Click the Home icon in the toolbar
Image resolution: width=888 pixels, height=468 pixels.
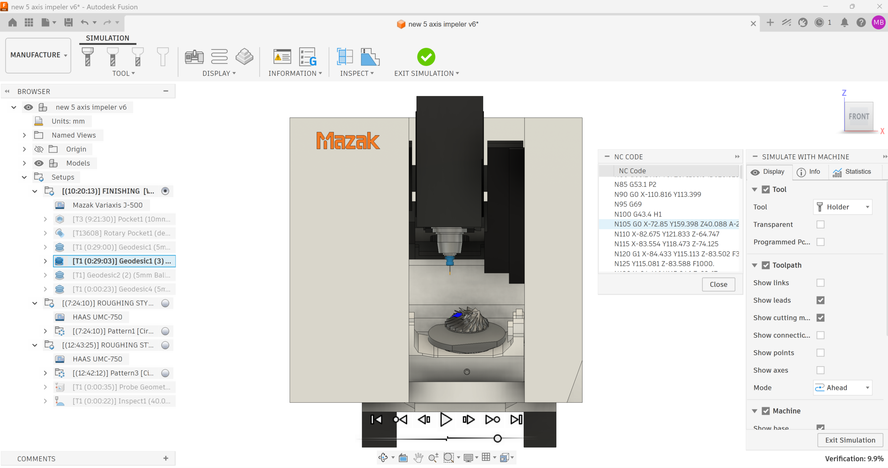tap(12, 23)
